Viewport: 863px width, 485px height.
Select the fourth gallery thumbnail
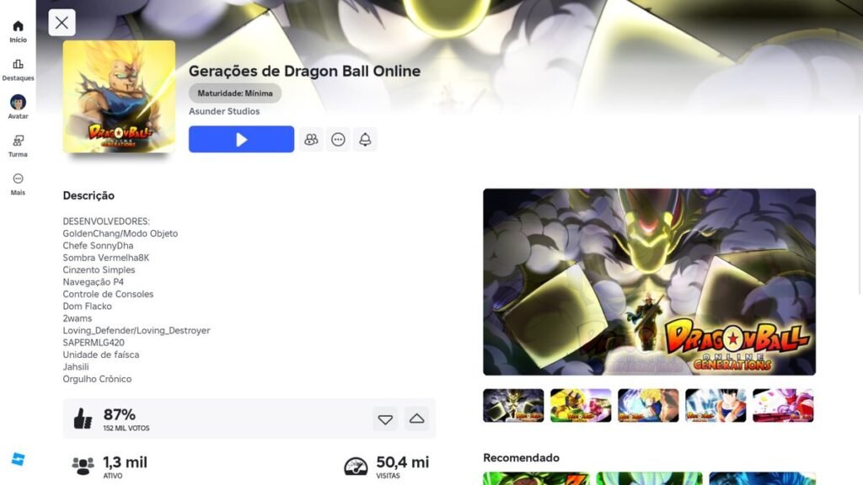pyautogui.click(x=716, y=405)
